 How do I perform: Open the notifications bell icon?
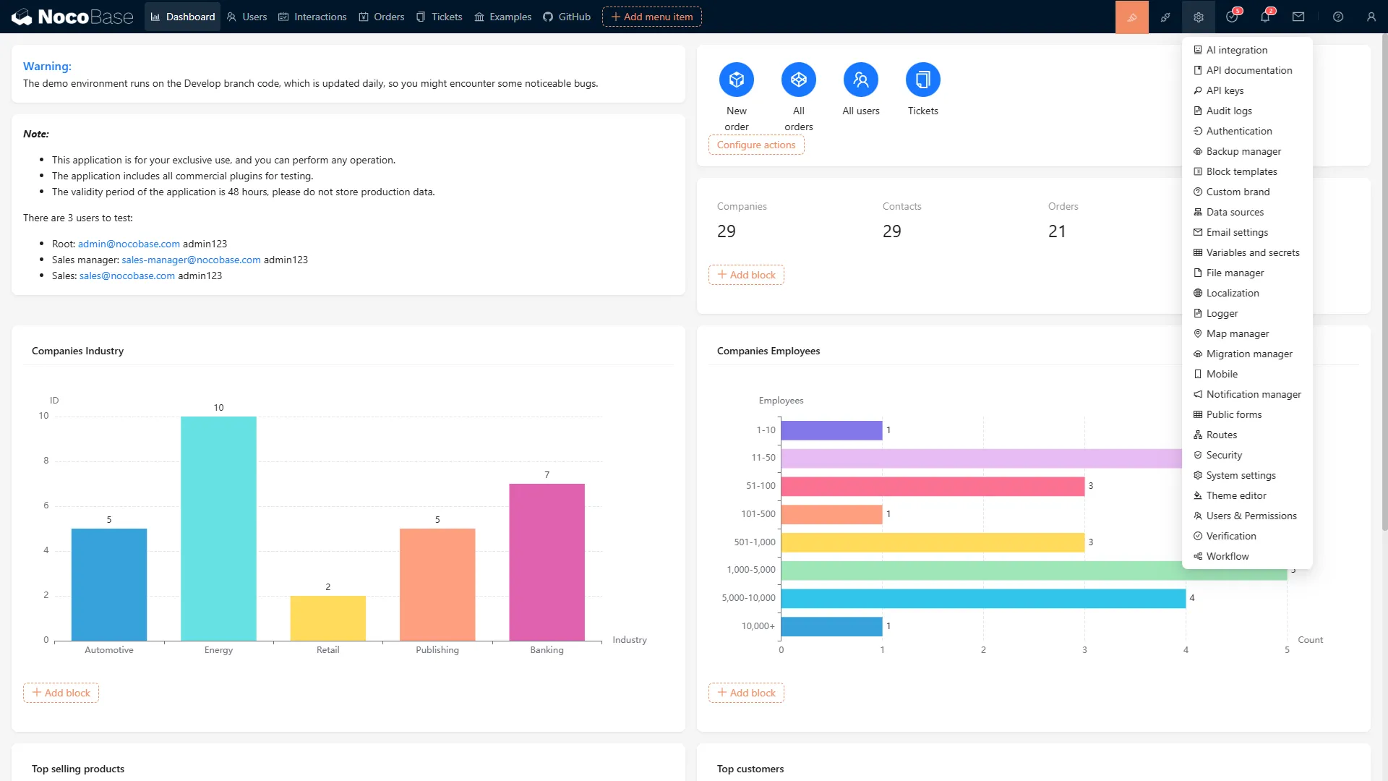pos(1264,16)
